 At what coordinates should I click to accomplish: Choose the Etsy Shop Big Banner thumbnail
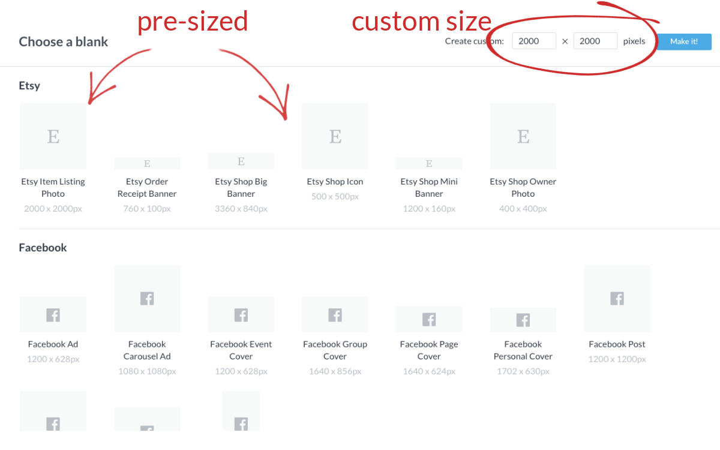point(241,161)
